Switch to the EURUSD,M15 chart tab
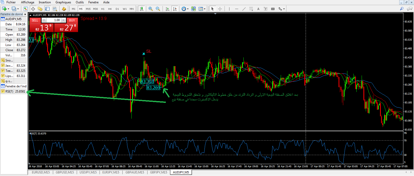The image size is (414, 176). tap(41, 172)
